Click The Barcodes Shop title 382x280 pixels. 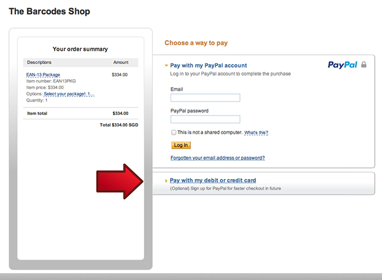point(50,11)
